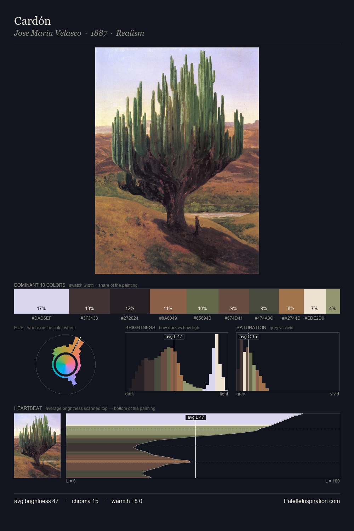Choose the #8A6049 brown swatch
The image size is (354, 531).
coord(168,301)
